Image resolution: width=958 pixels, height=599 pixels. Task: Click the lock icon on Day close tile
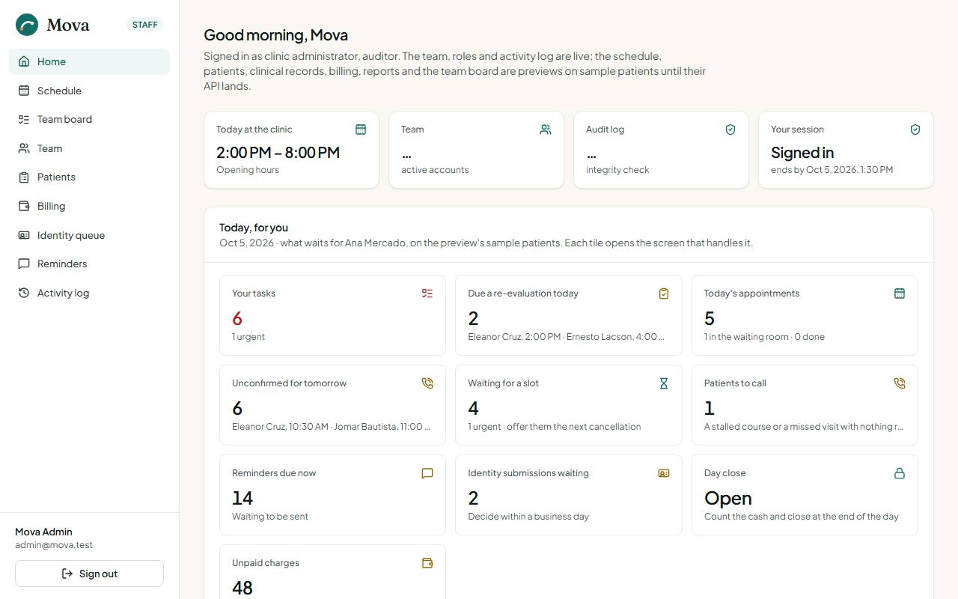tap(900, 473)
